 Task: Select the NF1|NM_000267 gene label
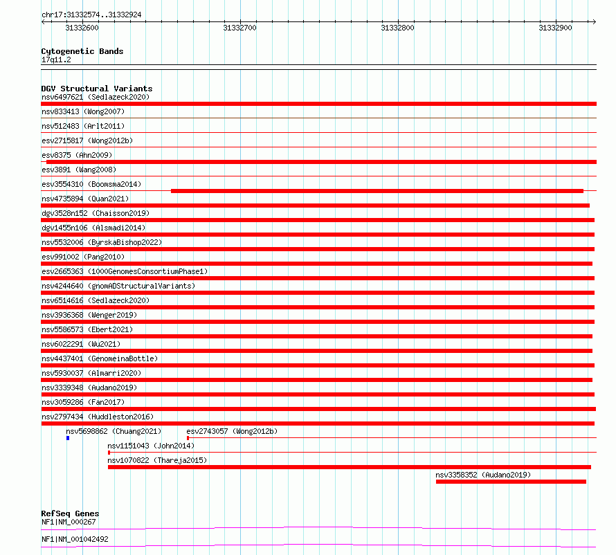(69, 522)
